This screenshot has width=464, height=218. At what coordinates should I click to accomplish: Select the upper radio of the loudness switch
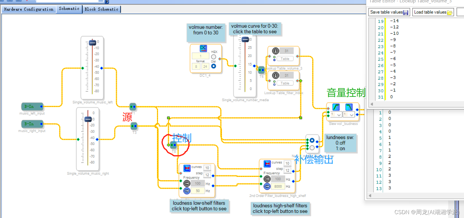[312, 140]
